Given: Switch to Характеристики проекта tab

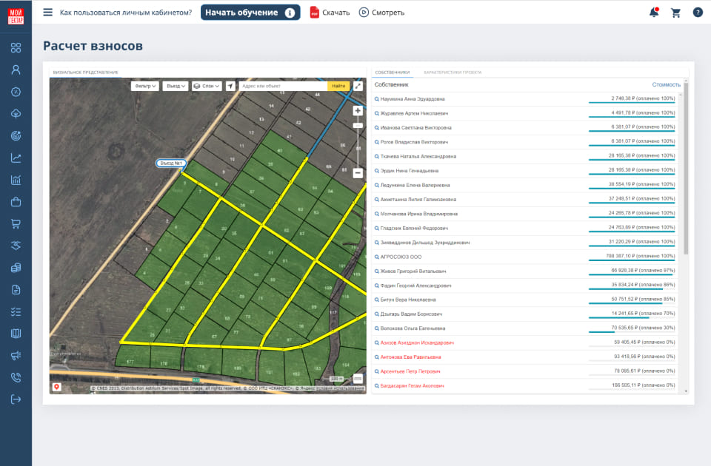Looking at the screenshot, I should [x=453, y=72].
